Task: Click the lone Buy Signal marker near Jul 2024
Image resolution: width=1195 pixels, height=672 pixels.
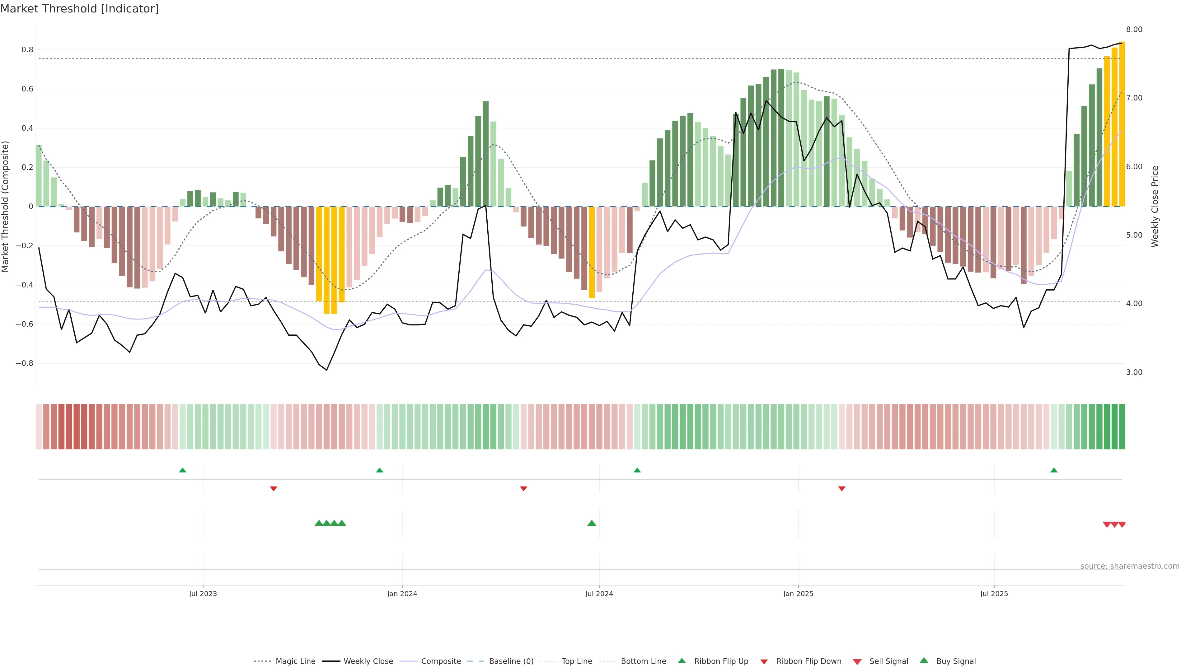Action: tap(592, 523)
